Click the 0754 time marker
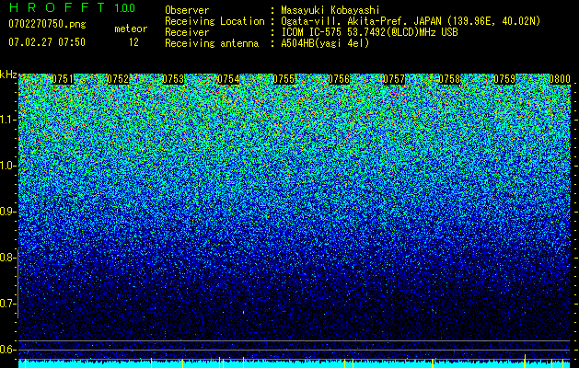 pyautogui.click(x=228, y=79)
